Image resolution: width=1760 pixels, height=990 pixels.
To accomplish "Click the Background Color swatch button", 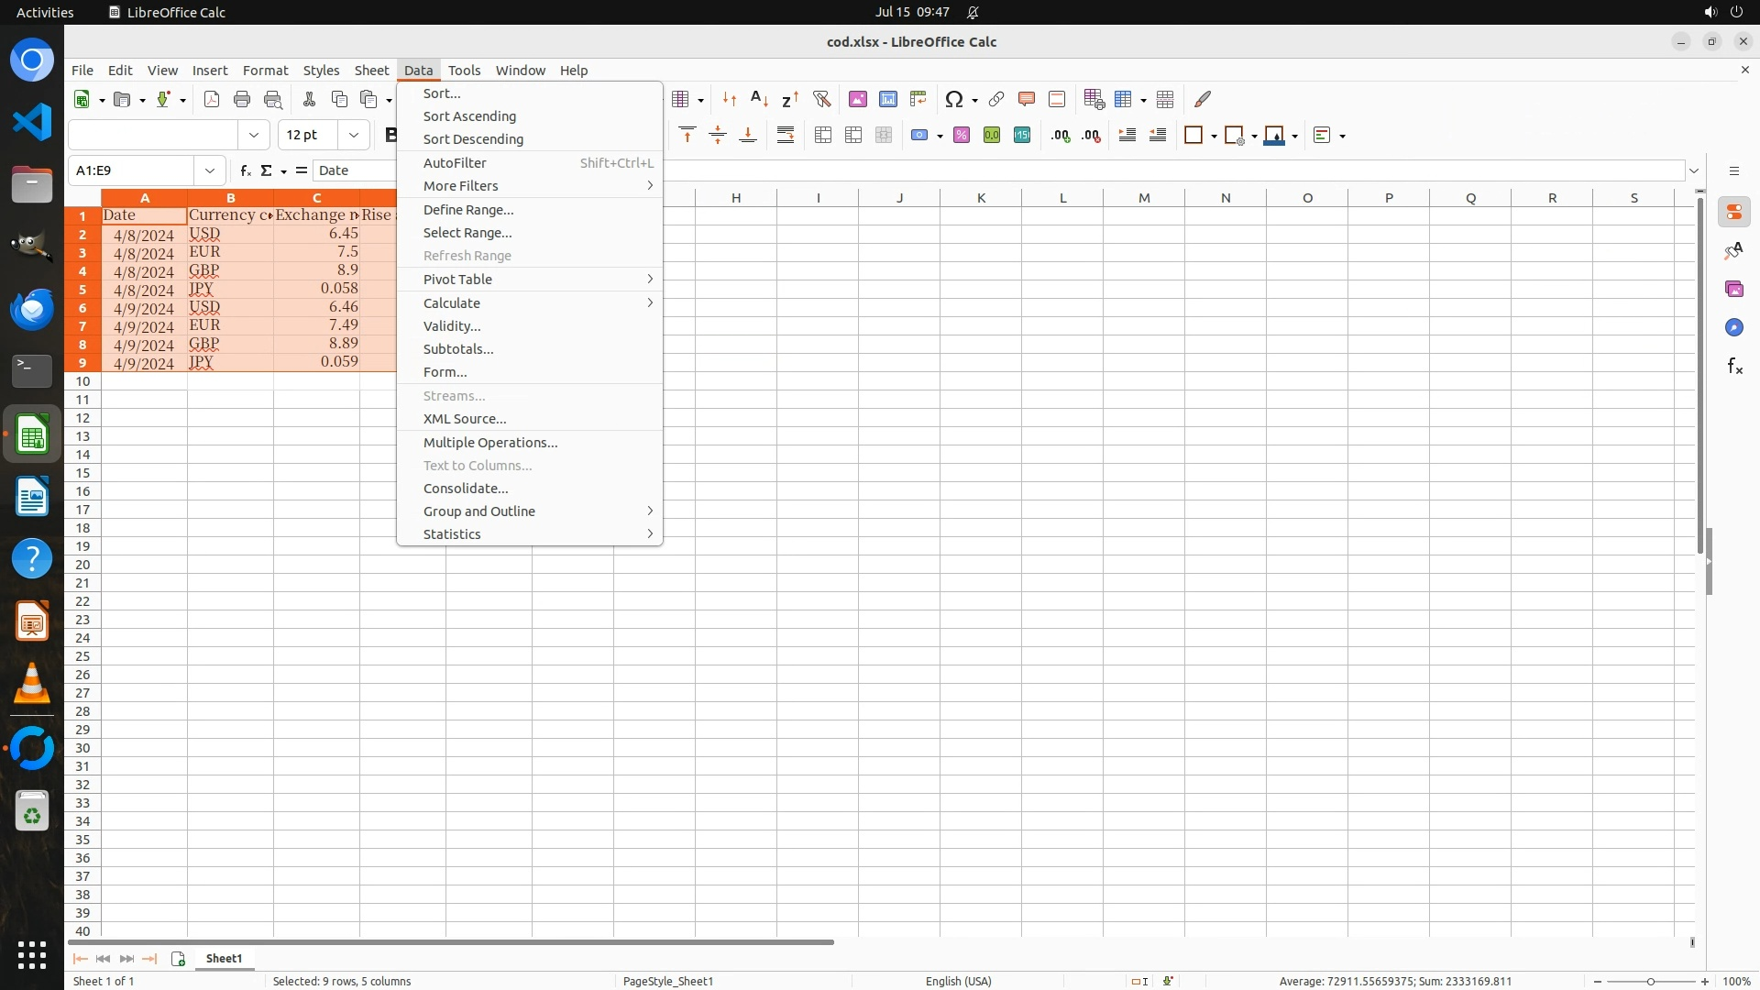I will pyautogui.click(x=1273, y=136).
